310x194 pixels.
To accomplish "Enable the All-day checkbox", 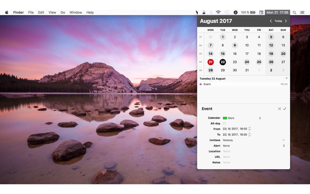I will coord(224,123).
